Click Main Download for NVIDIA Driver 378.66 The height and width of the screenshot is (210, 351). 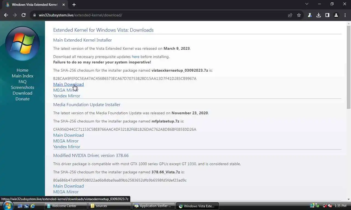click(x=69, y=186)
